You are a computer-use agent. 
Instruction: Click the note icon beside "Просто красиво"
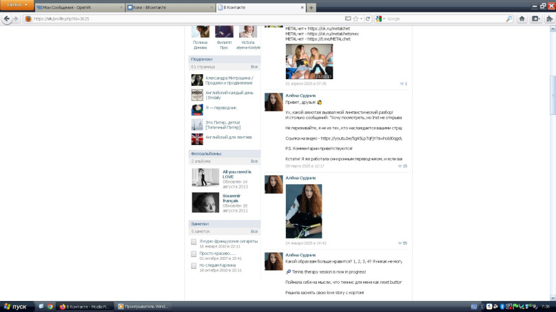coord(194,254)
